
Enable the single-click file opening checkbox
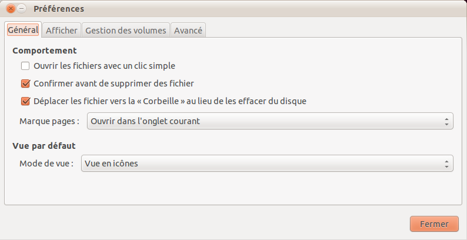pos(25,66)
